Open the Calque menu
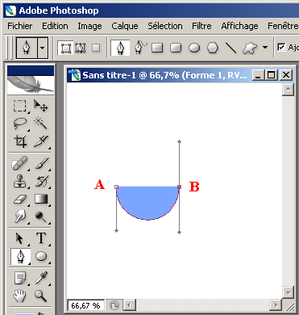 (125, 26)
